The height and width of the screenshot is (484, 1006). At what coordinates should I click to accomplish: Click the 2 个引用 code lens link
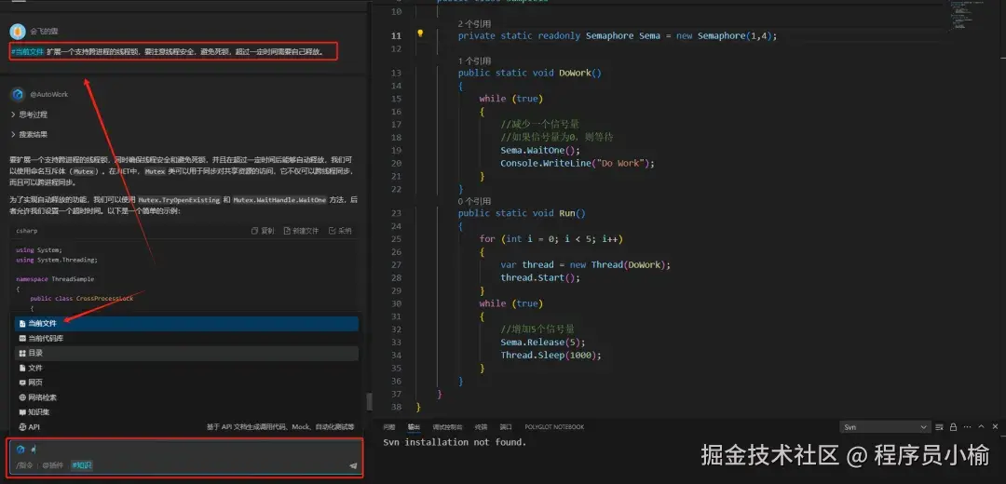475,23
